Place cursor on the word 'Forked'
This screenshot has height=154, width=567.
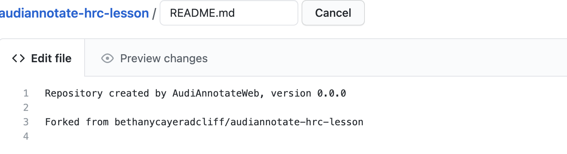tap(62, 122)
